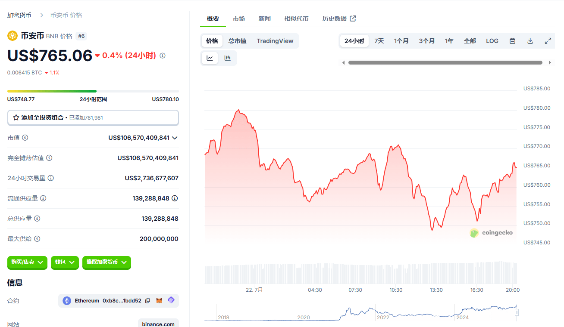This screenshot has width=564, height=327.
Task: Open binance.com website link
Action: [x=158, y=324]
